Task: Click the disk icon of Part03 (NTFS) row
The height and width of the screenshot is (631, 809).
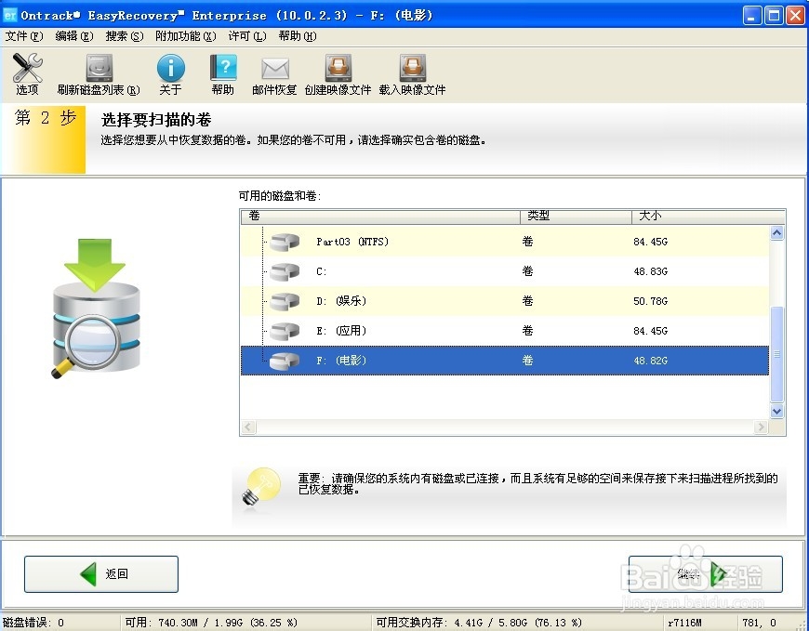Action: (285, 242)
